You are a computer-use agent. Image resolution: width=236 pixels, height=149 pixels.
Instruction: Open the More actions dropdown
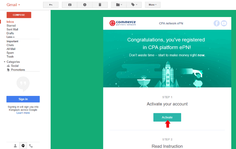153,5
